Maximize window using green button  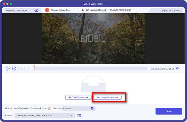click(x=11, y=4)
